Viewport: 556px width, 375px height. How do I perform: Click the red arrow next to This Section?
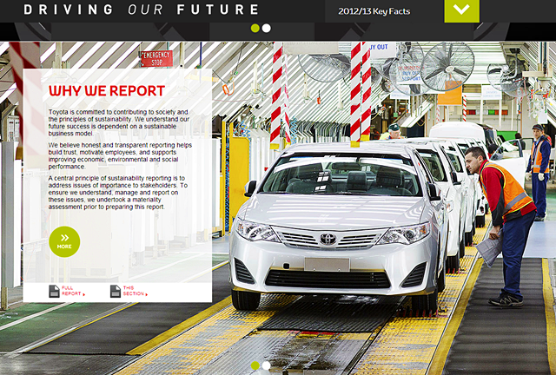(147, 295)
